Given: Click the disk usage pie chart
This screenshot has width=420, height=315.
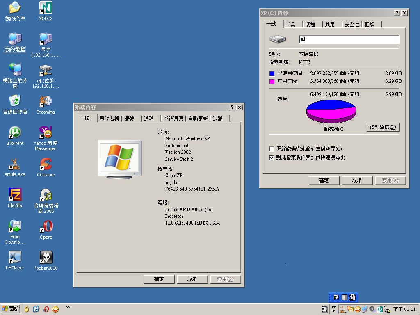Looking at the screenshot, I should tap(331, 112).
